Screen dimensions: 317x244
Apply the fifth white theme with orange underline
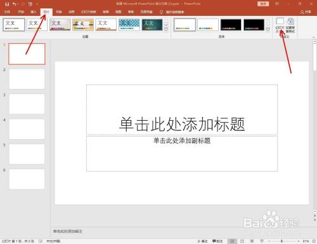click(106, 25)
